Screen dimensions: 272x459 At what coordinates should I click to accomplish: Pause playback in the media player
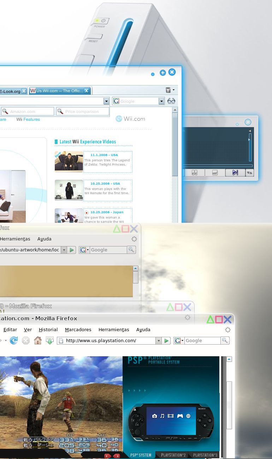pyautogui.click(x=194, y=173)
